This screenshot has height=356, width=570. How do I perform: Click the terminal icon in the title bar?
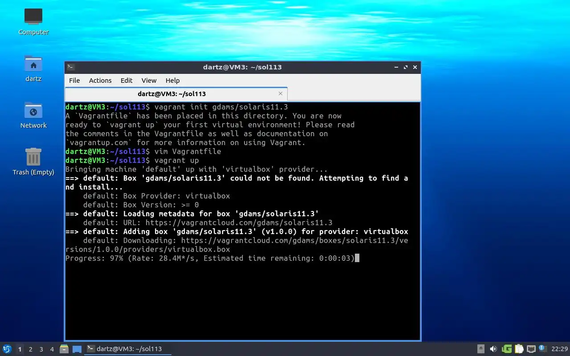tap(71, 67)
